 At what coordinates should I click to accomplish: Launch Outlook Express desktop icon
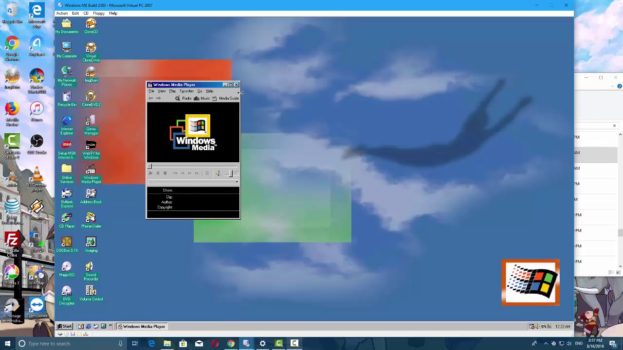click(67, 198)
